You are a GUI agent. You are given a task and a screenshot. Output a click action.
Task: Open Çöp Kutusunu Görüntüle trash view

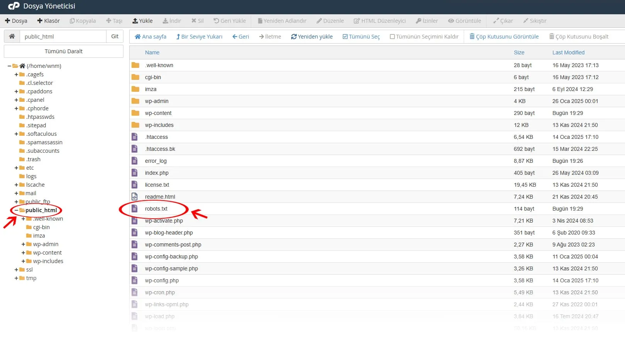click(504, 37)
